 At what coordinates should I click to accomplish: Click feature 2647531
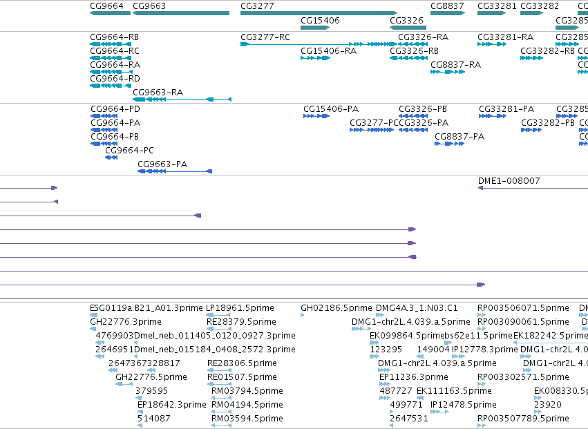pos(392,426)
